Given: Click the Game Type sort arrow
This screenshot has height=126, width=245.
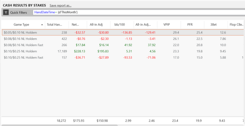Looking at the screenshot, I should pyautogui.click(x=42, y=25).
